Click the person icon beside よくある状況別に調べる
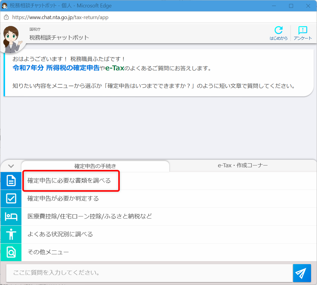This screenshot has height=285, width=317. (x=11, y=234)
